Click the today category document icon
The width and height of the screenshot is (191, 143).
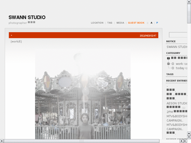[x=173, y=68]
